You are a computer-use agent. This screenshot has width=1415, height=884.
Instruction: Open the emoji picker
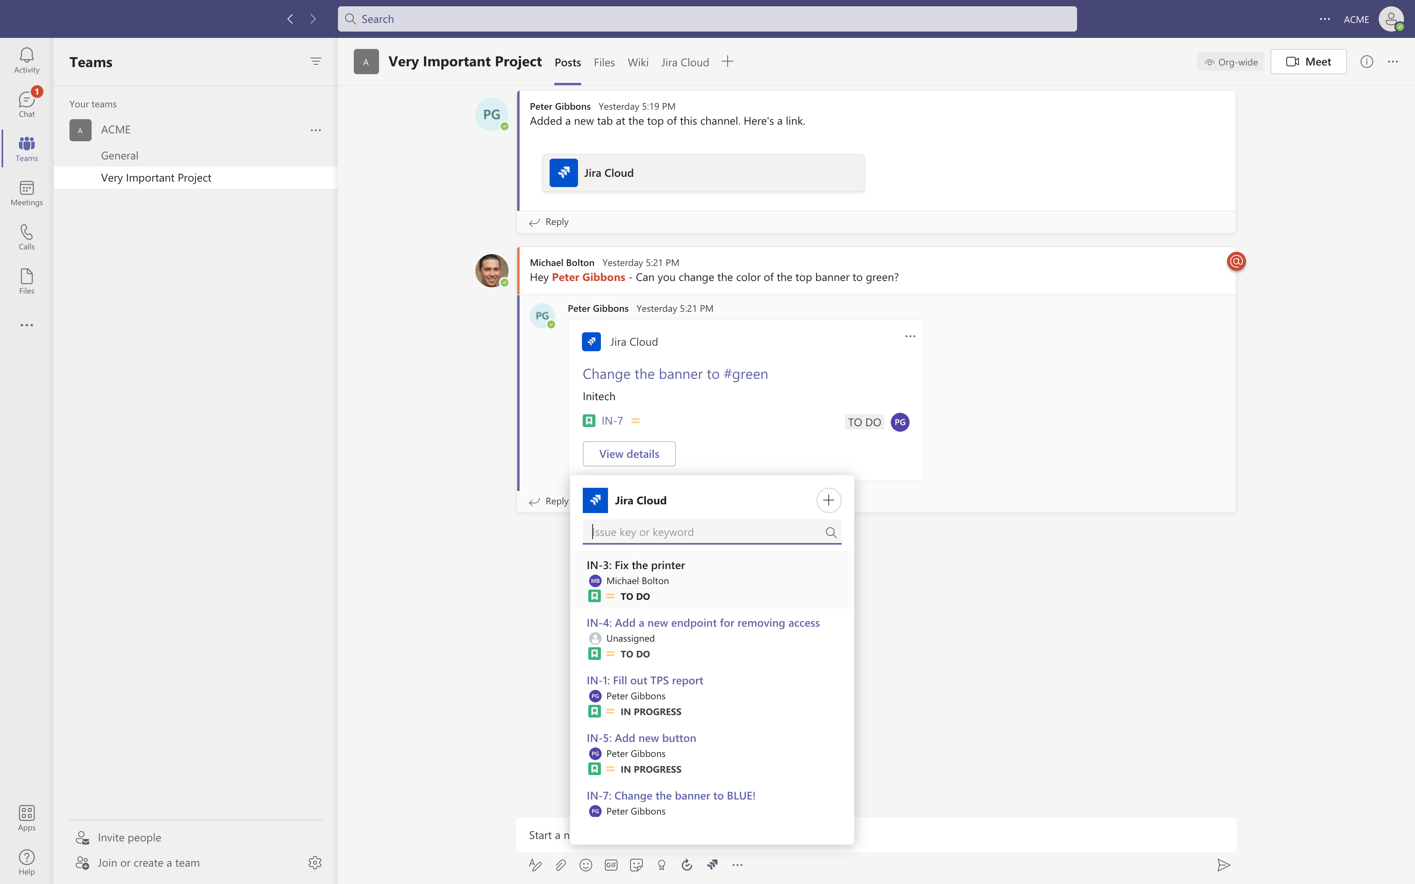pos(585,865)
